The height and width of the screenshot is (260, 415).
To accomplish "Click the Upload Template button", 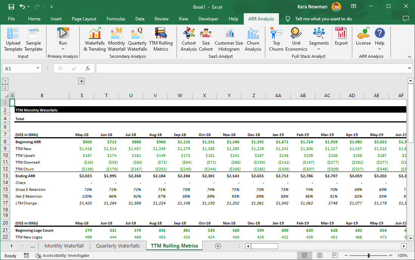I will (x=13, y=38).
